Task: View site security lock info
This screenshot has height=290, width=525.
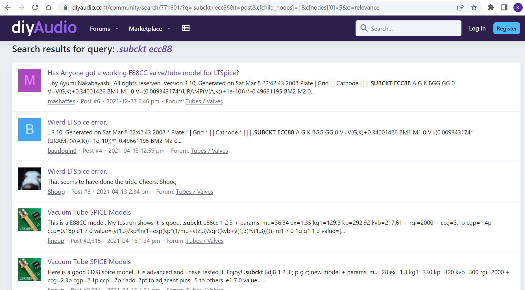Action: (66, 8)
